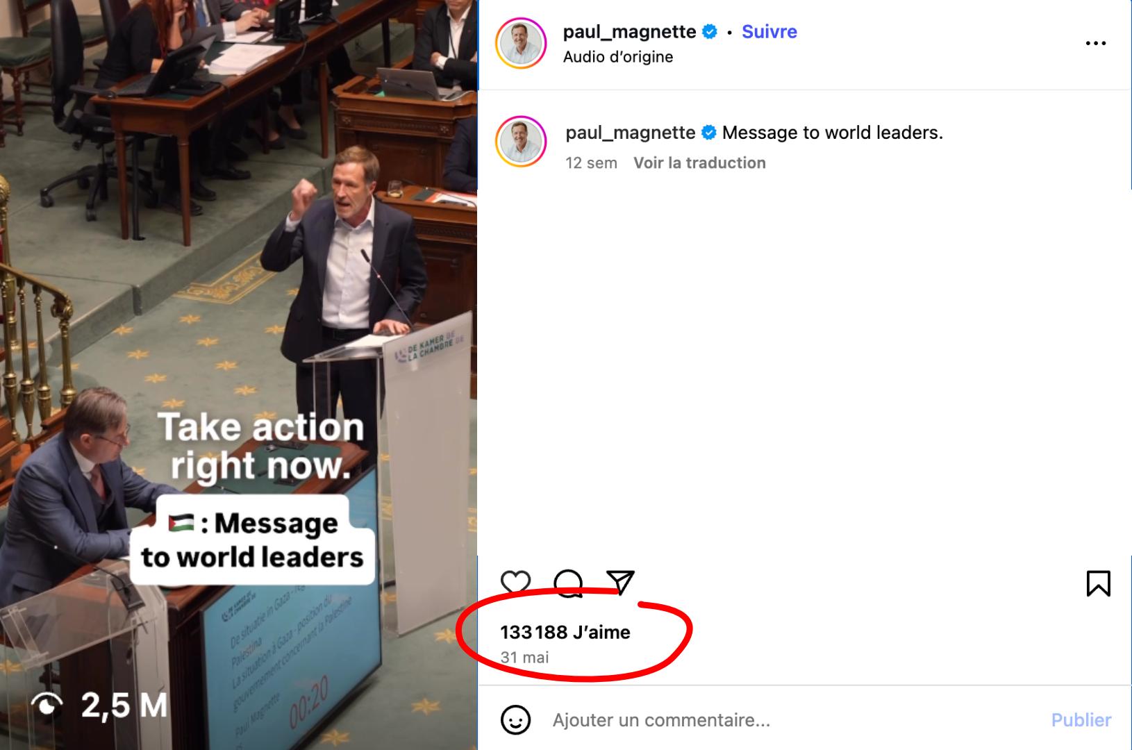The width and height of the screenshot is (1132, 750).
Task: Focus the Ajouter un commentaire field
Action: 792,720
